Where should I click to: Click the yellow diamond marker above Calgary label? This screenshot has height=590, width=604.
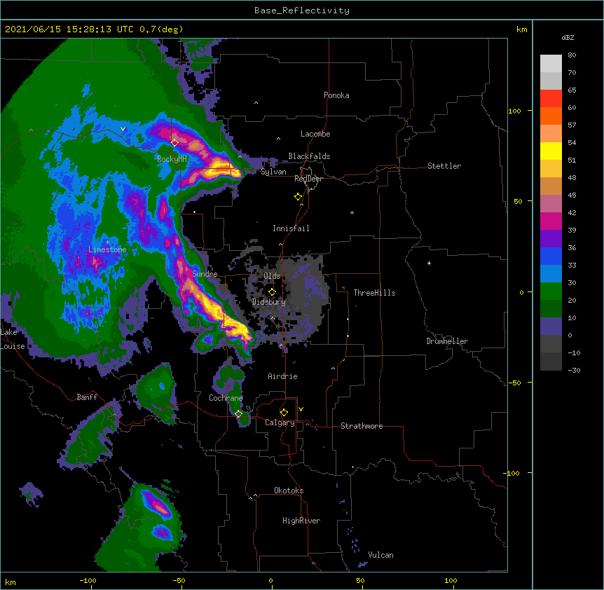click(x=284, y=413)
